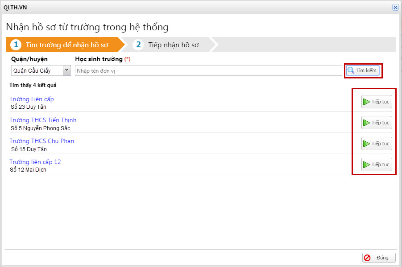
Task: Open the Quận/huyện dropdown
Action: click(x=67, y=70)
